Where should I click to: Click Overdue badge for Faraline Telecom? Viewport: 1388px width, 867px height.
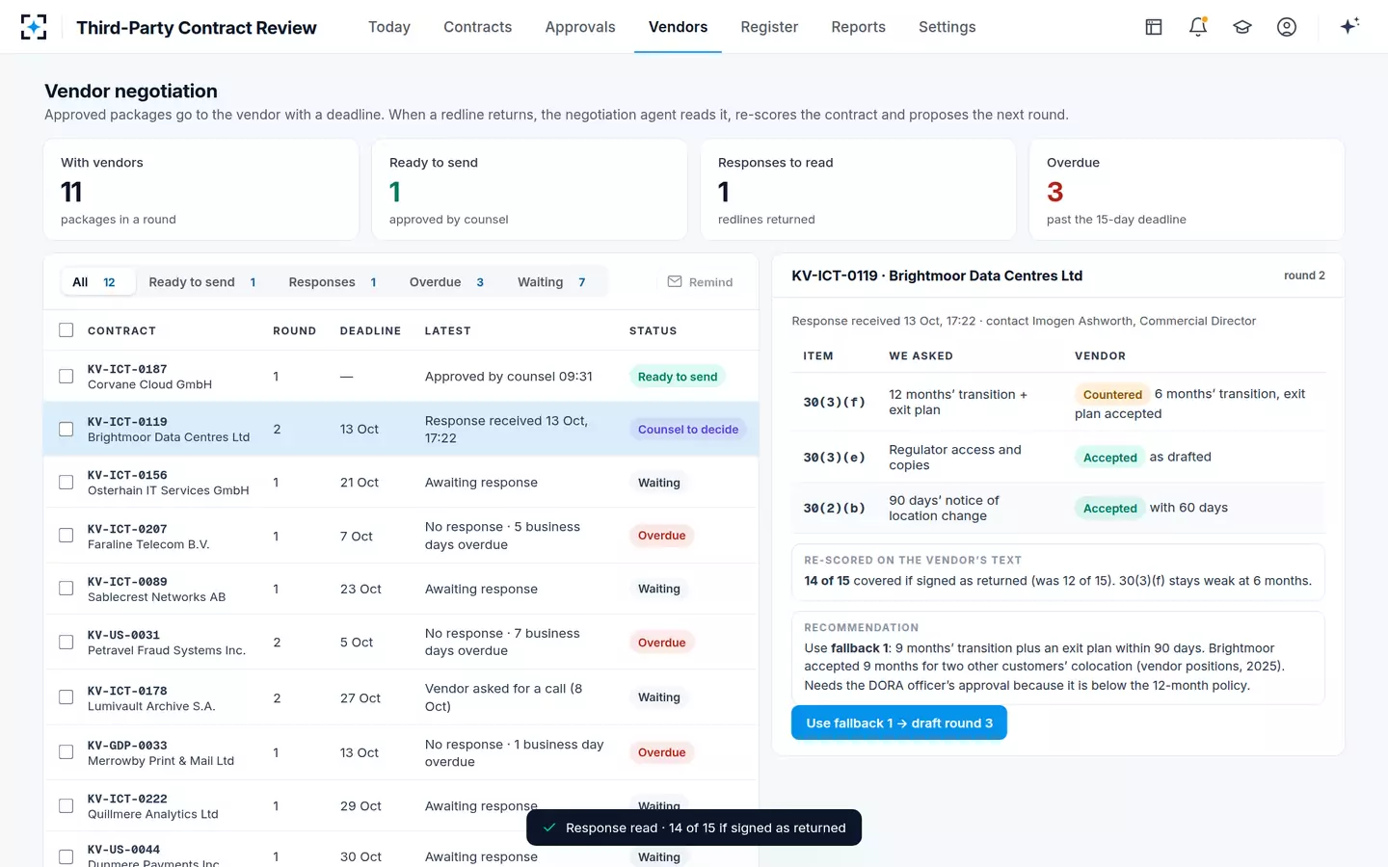point(662,536)
